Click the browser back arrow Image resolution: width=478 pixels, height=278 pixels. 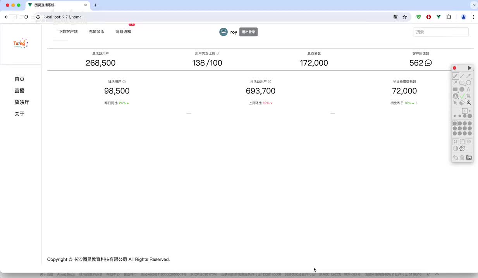[6, 17]
